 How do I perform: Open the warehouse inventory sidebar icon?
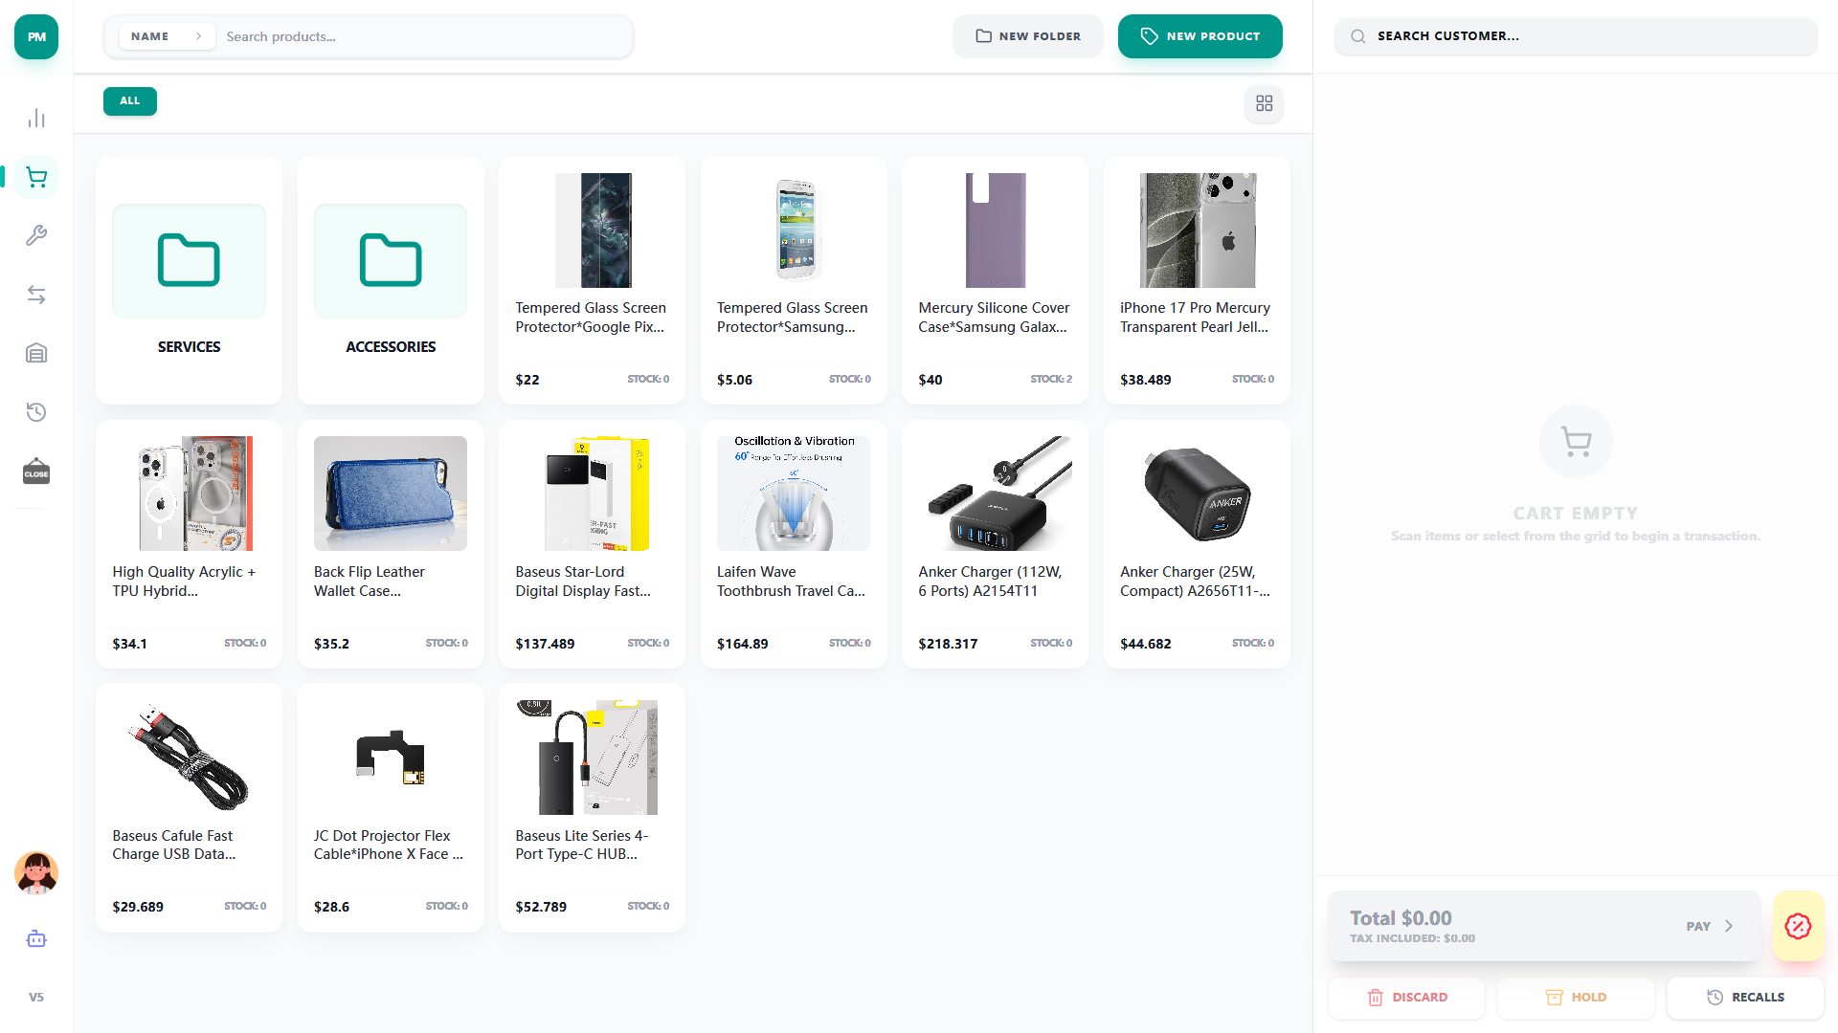tap(36, 354)
